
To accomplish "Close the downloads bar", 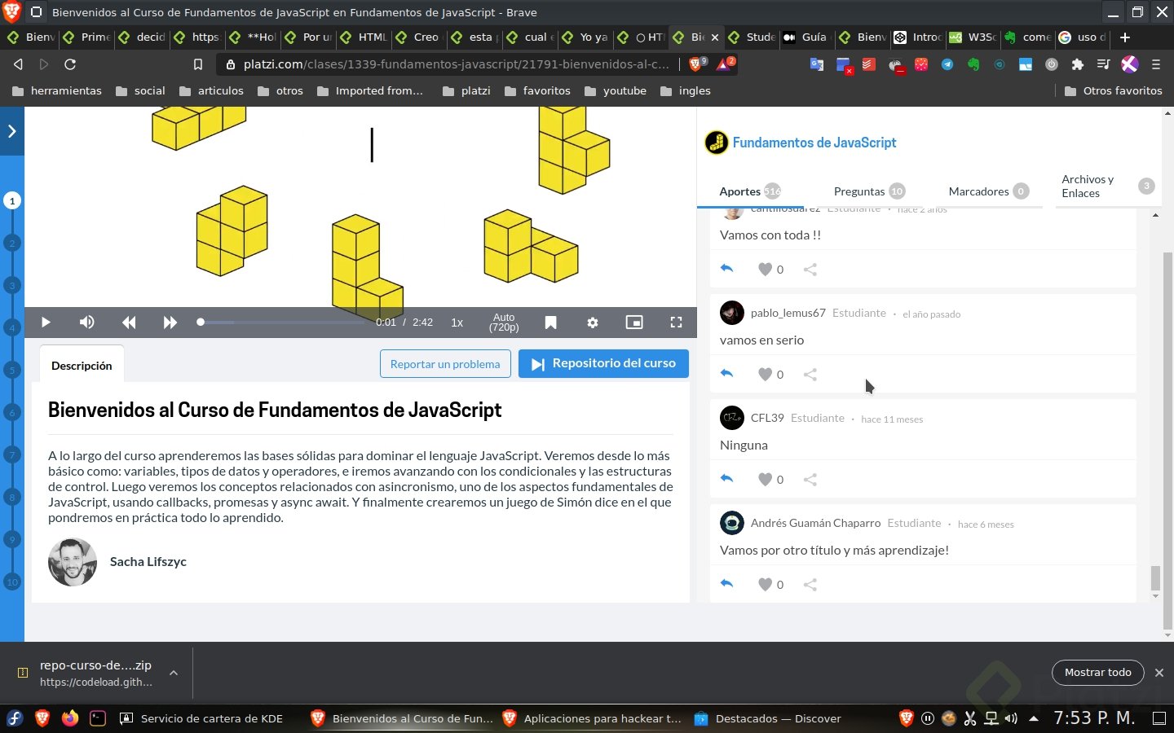I will [x=1159, y=673].
